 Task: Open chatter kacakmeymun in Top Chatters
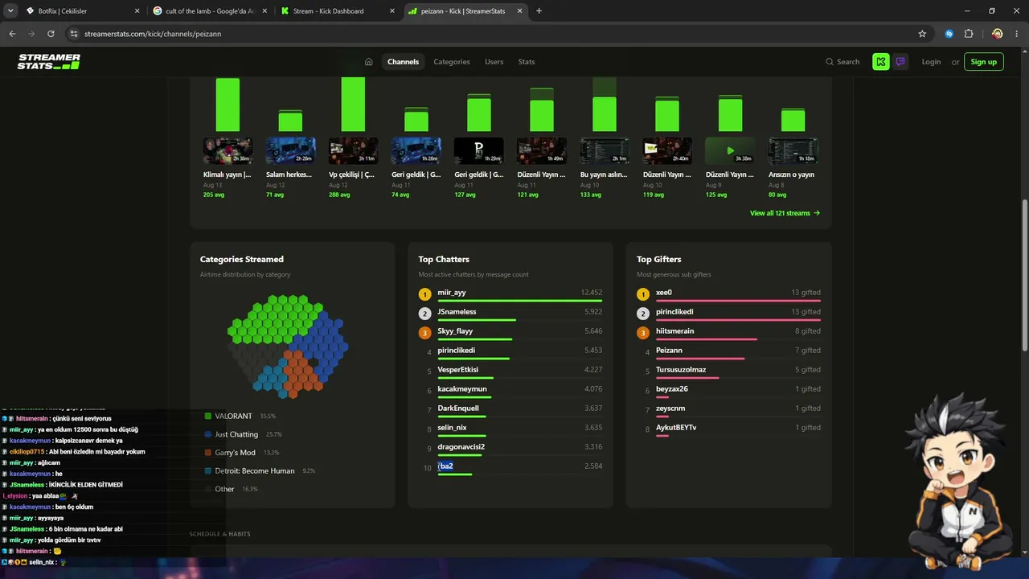(x=462, y=389)
